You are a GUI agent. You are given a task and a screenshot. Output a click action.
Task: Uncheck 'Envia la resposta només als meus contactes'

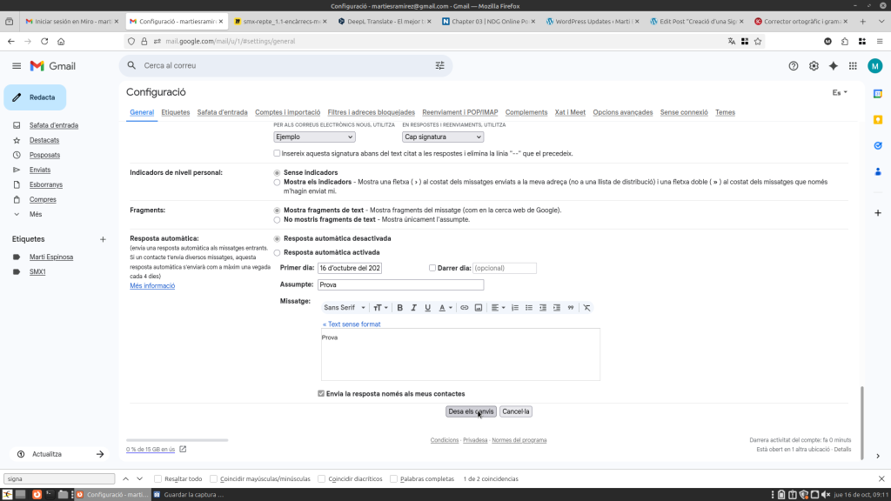coord(322,394)
